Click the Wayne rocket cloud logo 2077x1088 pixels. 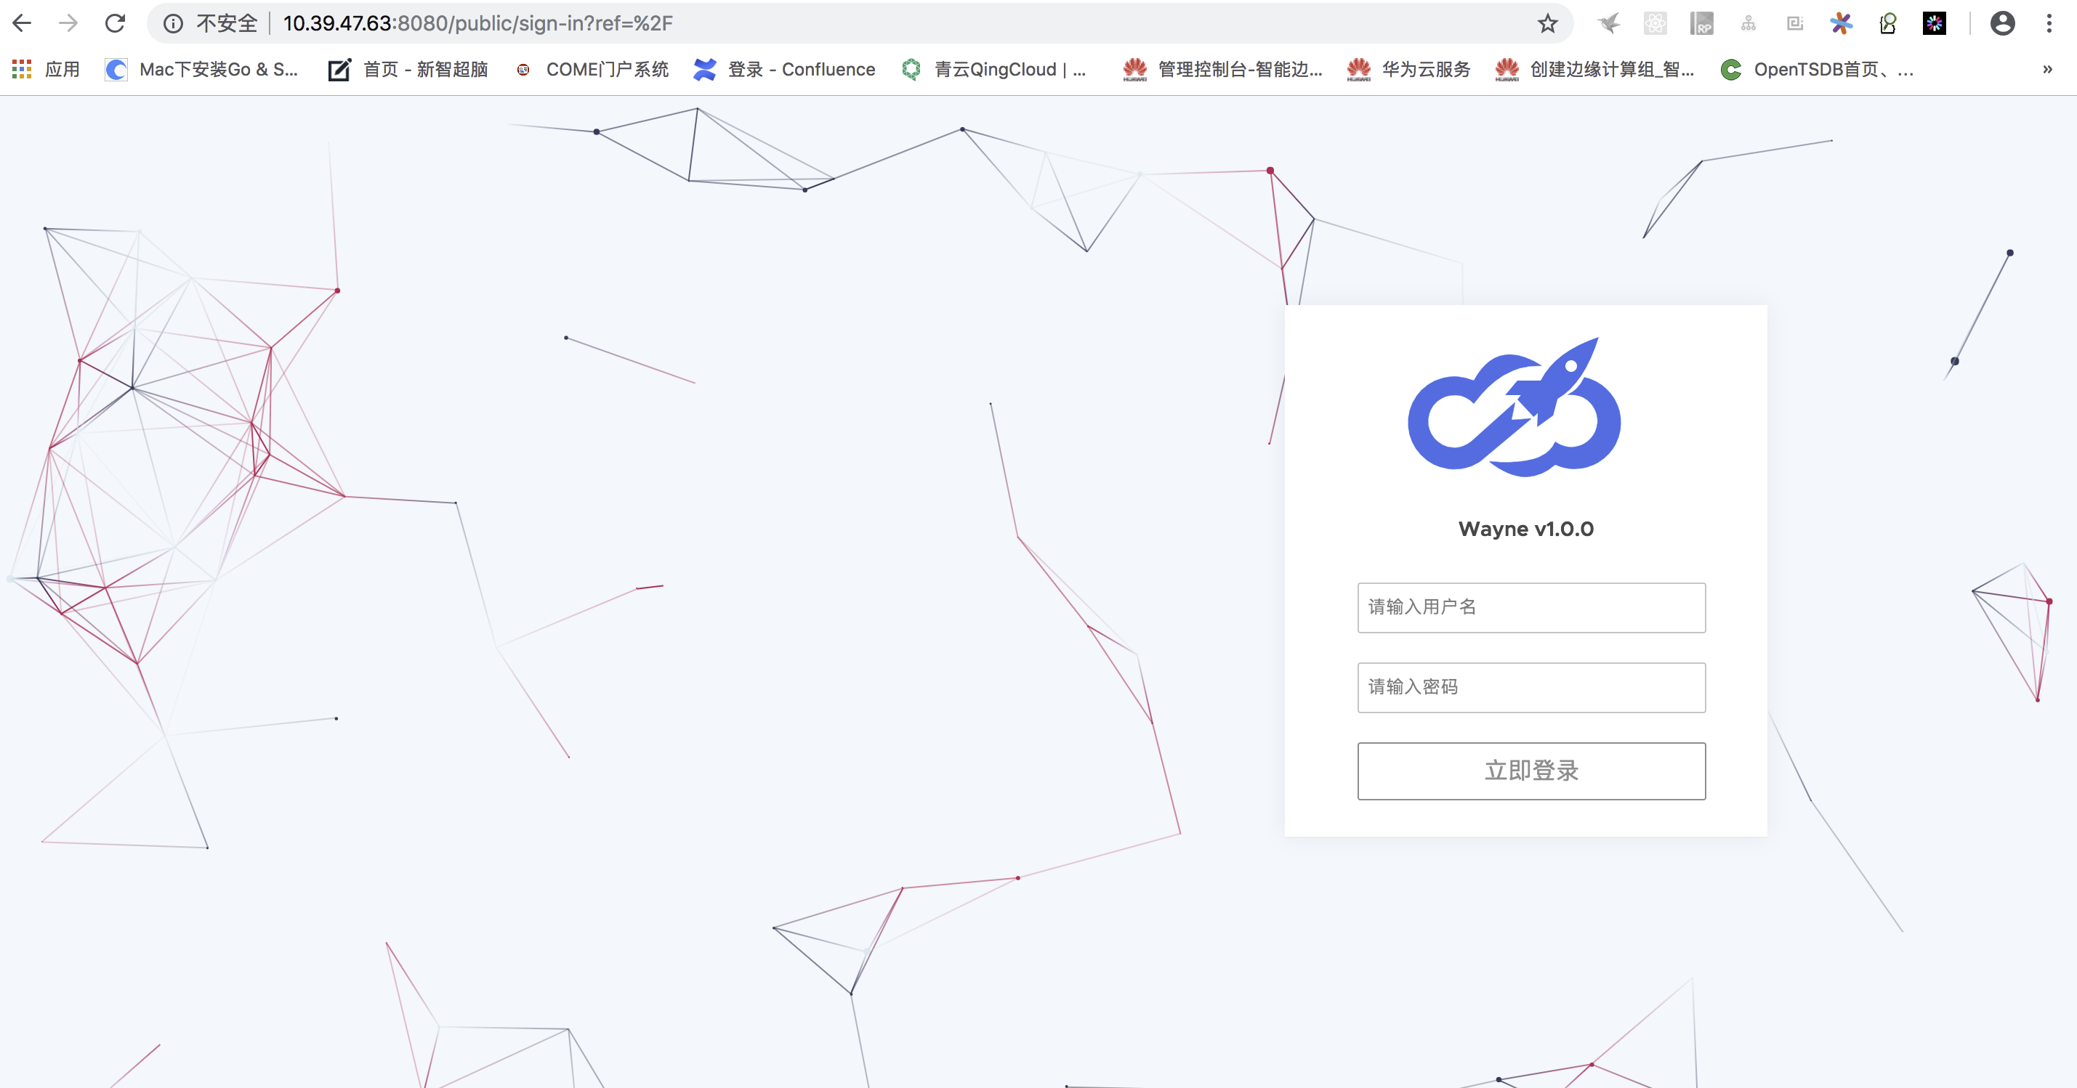(1515, 407)
